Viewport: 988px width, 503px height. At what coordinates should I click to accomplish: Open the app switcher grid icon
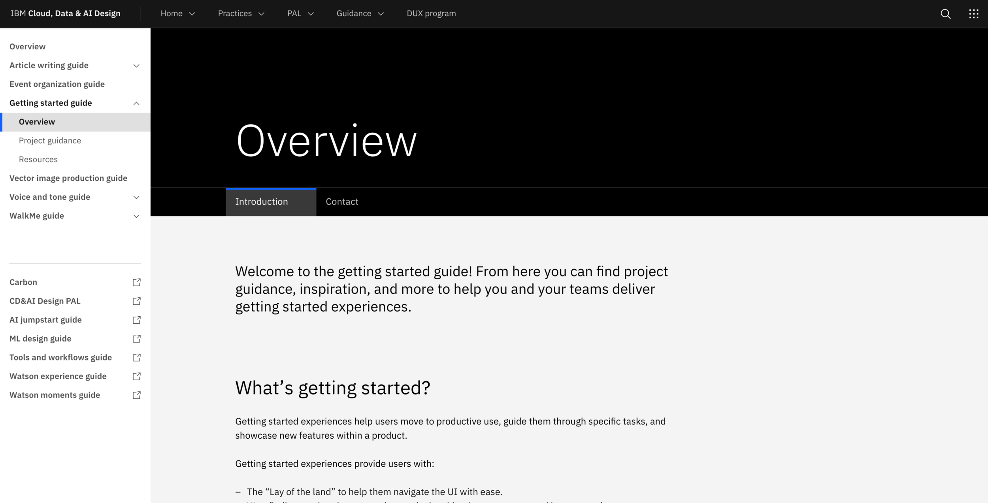click(974, 14)
